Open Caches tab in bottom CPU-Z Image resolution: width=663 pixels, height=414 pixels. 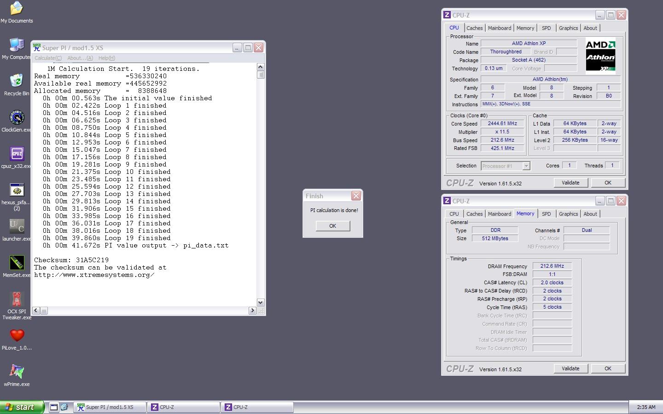pos(474,214)
